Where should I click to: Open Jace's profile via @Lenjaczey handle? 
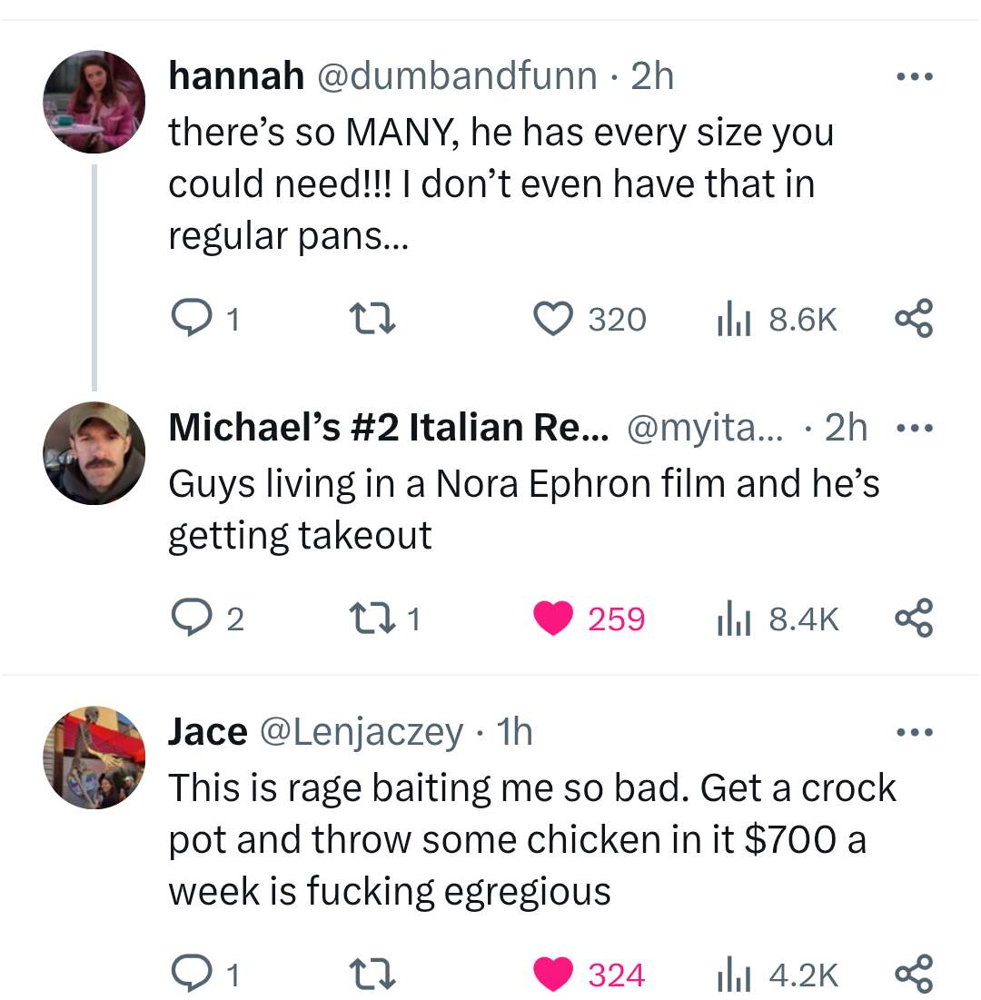click(361, 732)
